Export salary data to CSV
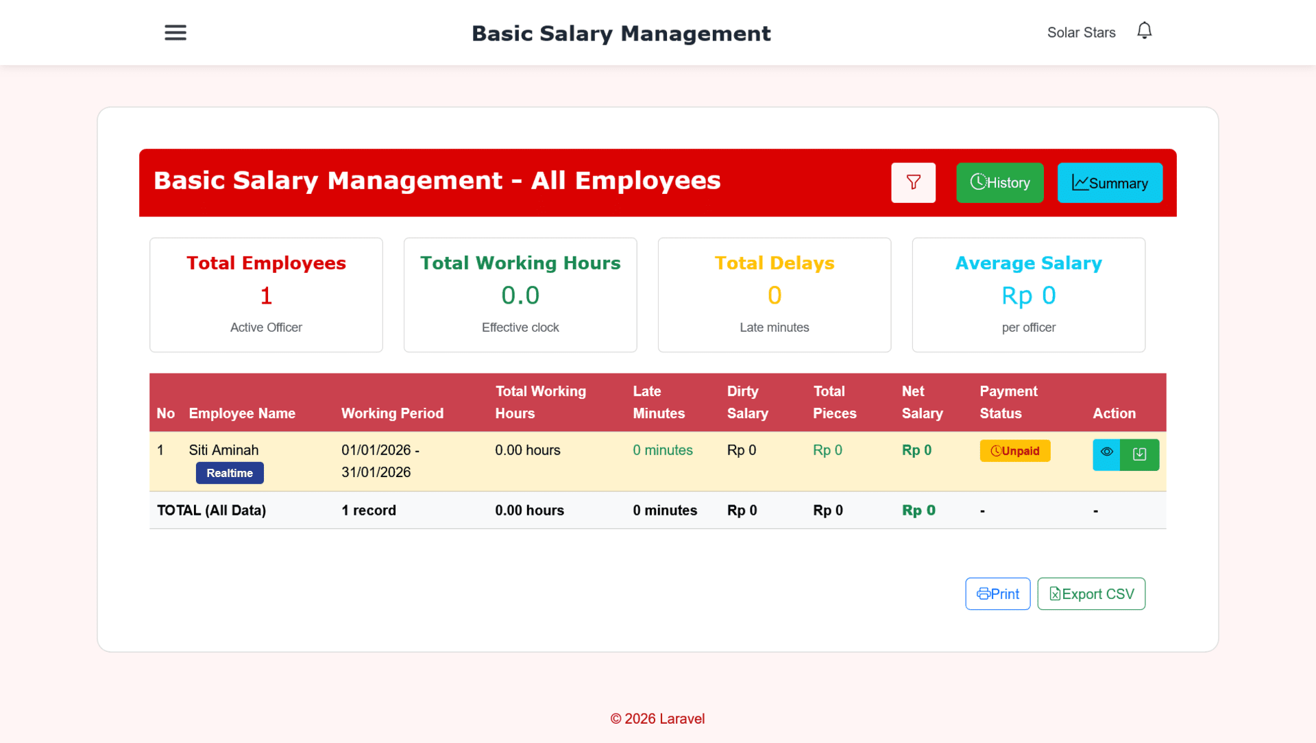 [1090, 594]
